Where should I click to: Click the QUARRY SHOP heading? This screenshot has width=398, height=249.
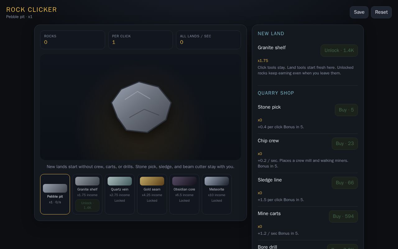pos(276,93)
